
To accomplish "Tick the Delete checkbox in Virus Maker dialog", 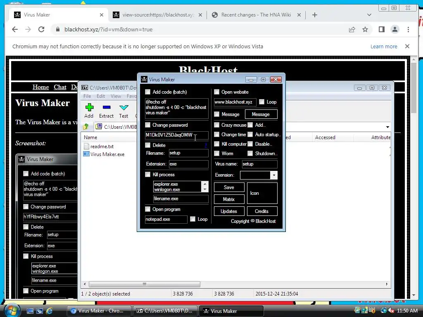I will coord(147,145).
